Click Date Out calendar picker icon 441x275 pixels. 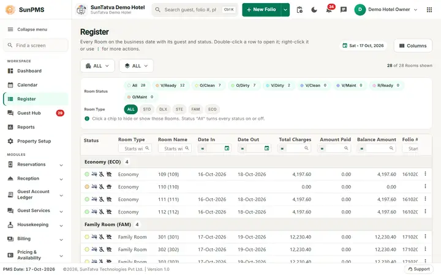coord(266,148)
